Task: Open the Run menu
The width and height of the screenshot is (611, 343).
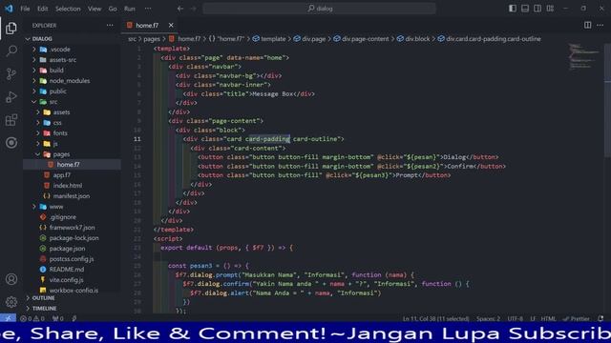Action: click(130, 9)
